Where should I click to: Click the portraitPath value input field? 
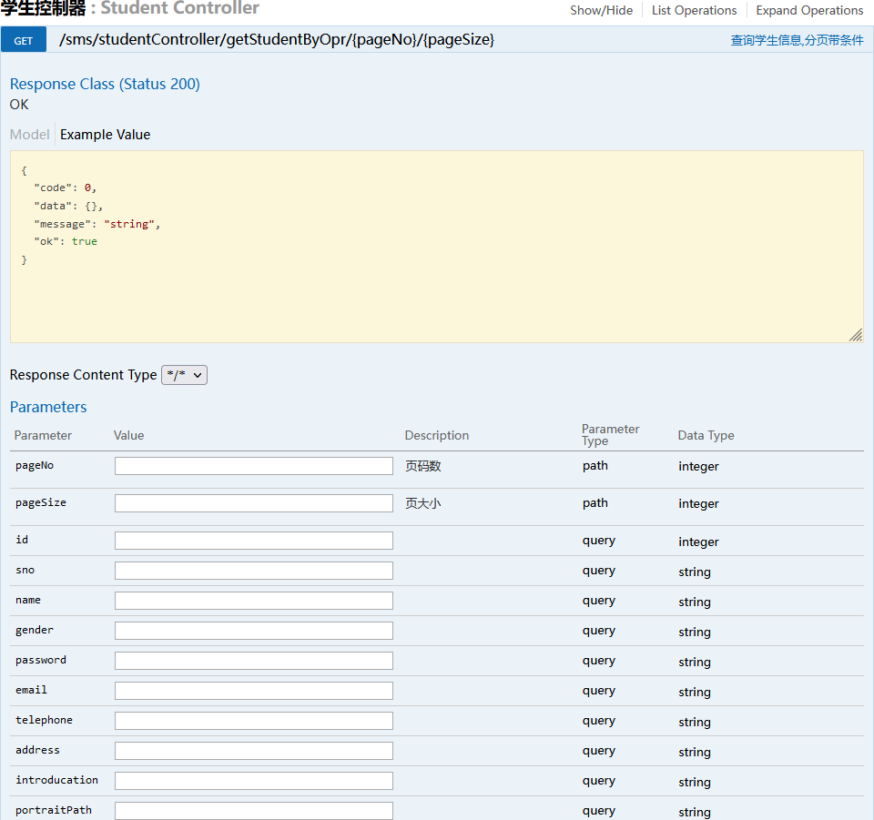[x=254, y=811]
